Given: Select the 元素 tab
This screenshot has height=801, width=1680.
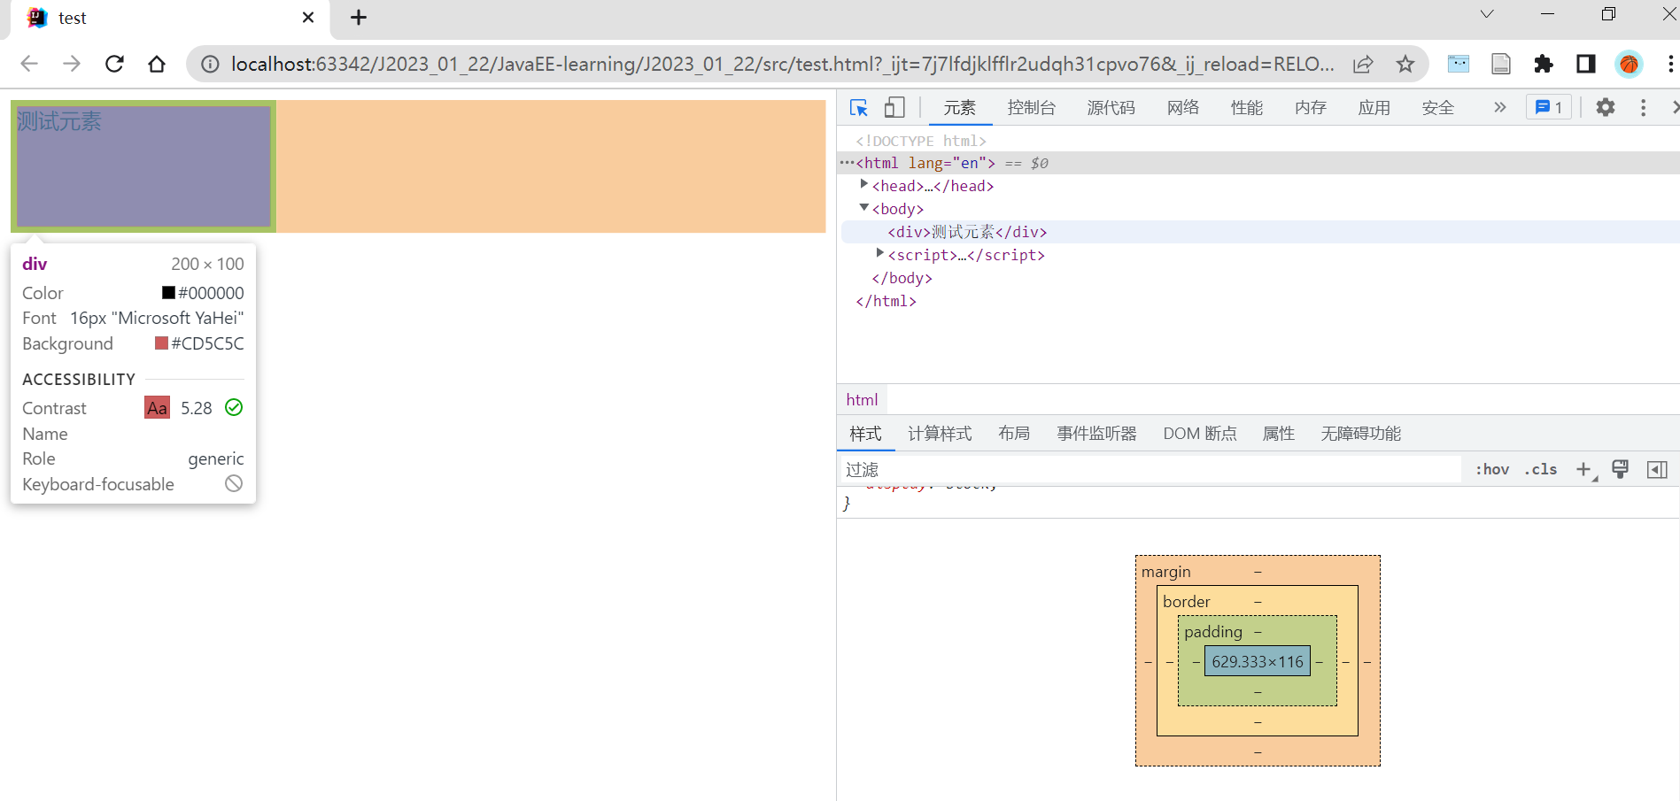Looking at the screenshot, I should coord(959,108).
